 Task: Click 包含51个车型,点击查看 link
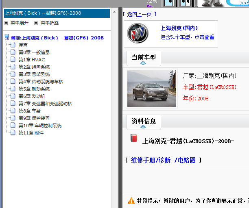click(x=188, y=37)
